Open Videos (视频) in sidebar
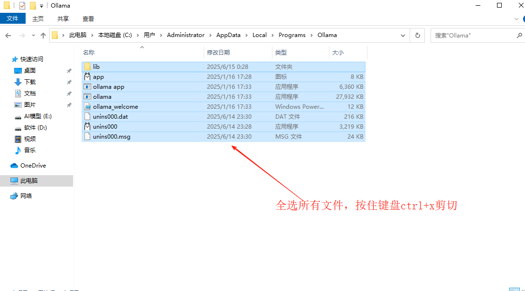The width and height of the screenshot is (525, 291). 30,139
